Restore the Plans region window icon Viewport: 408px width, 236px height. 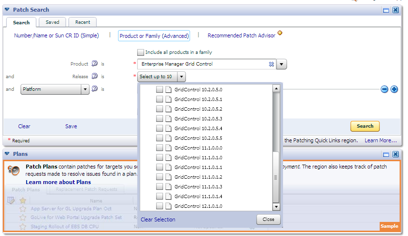386,154
